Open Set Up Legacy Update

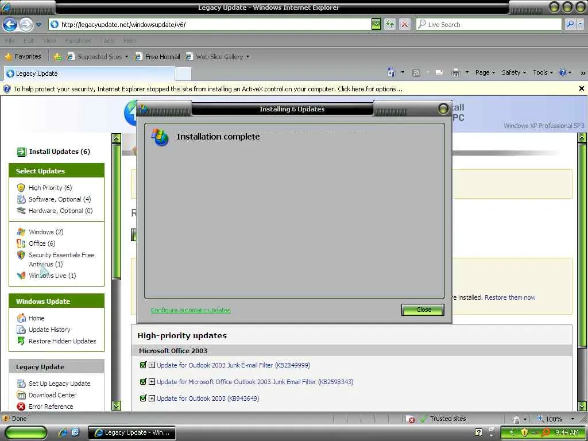[x=59, y=384]
